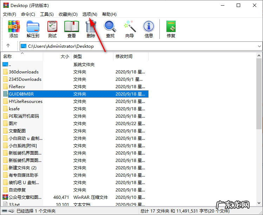Click the folder icon of HYLiteResources
263x215 pixels.
click(5, 102)
